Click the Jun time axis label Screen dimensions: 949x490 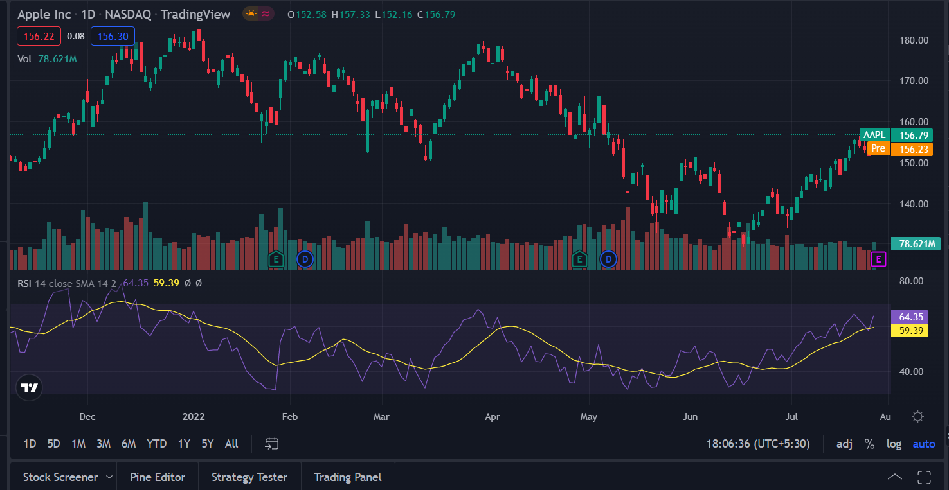(x=691, y=416)
